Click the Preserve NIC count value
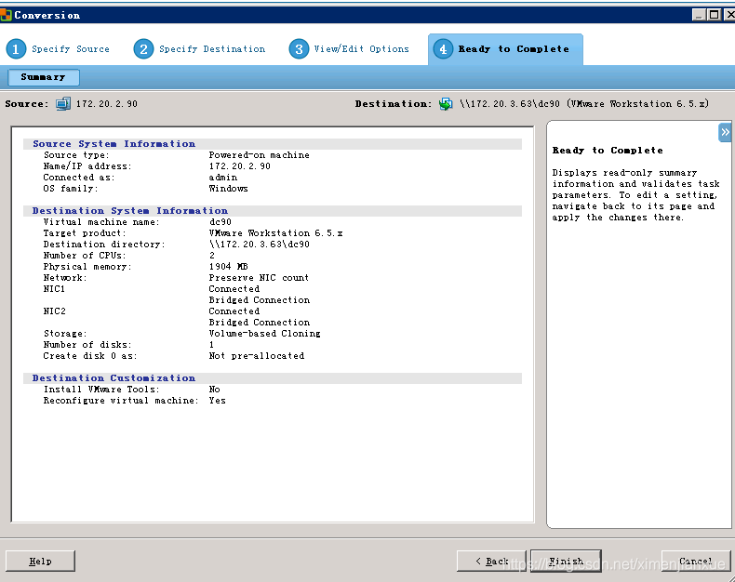735x582 pixels. tap(259, 278)
